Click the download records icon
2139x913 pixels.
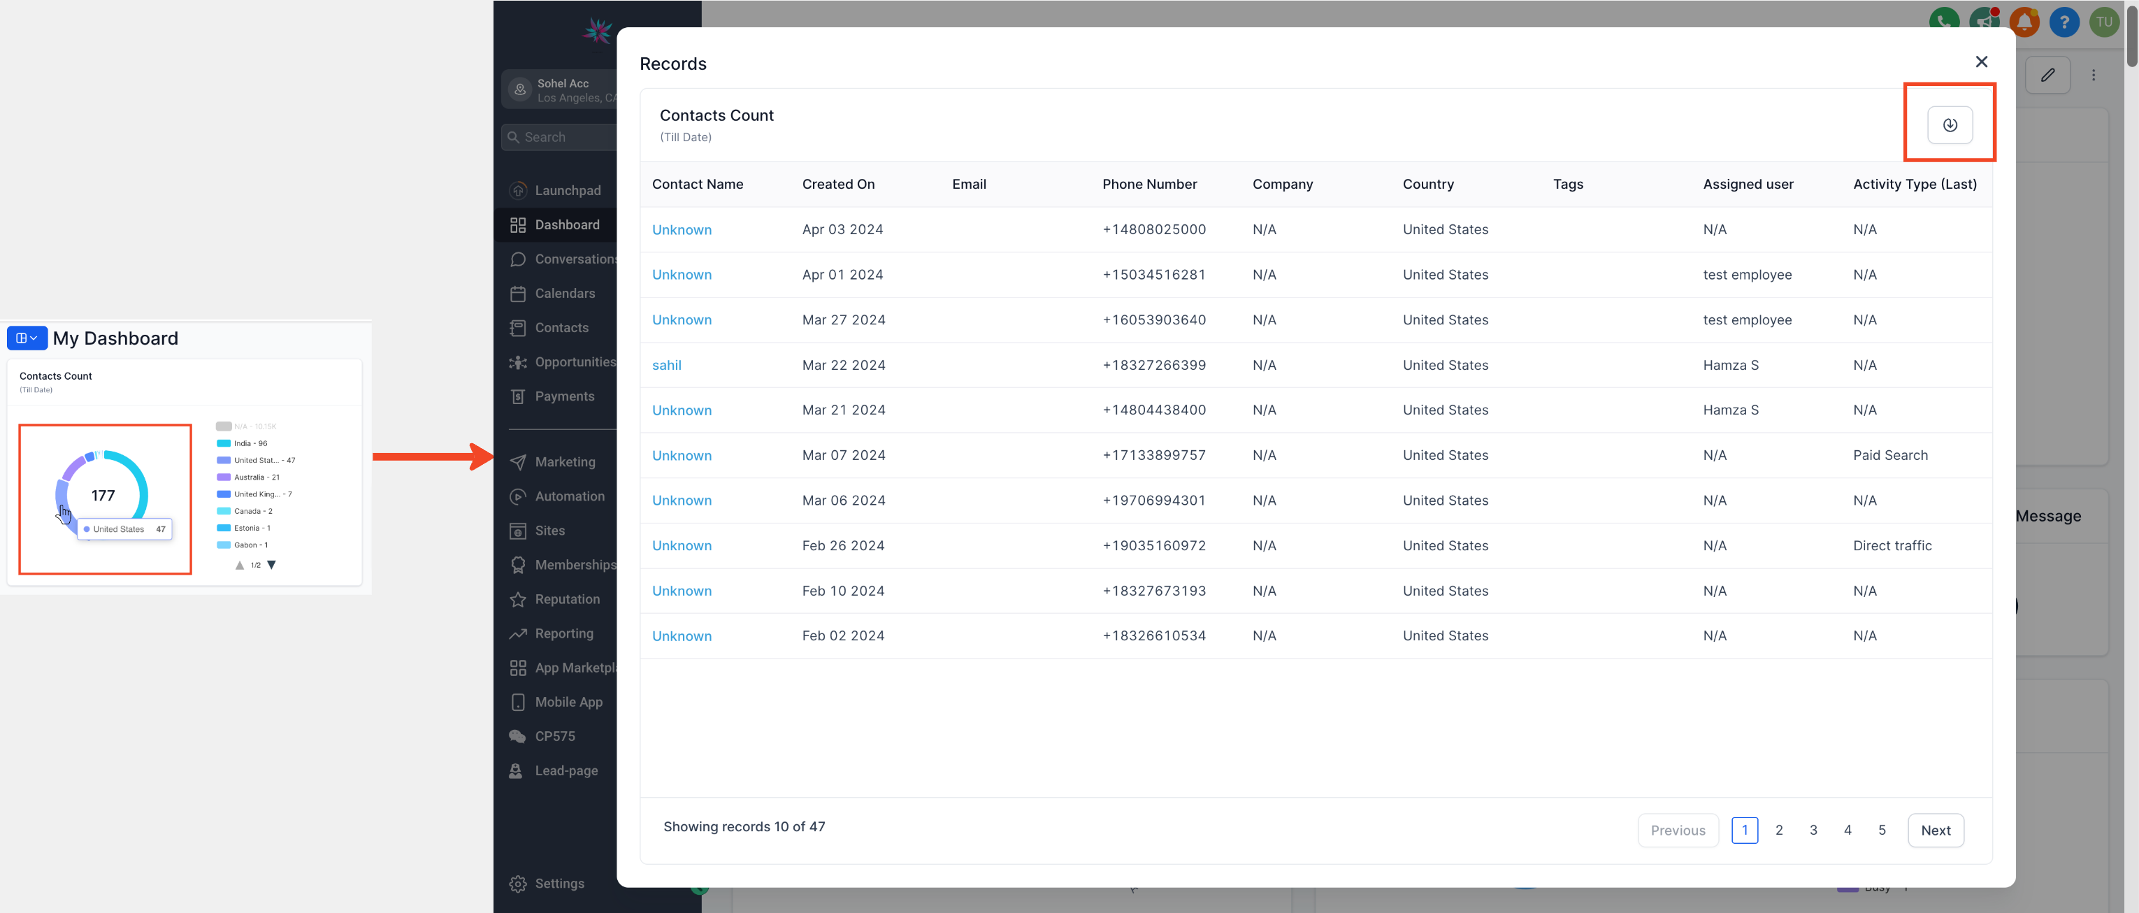click(x=1949, y=124)
